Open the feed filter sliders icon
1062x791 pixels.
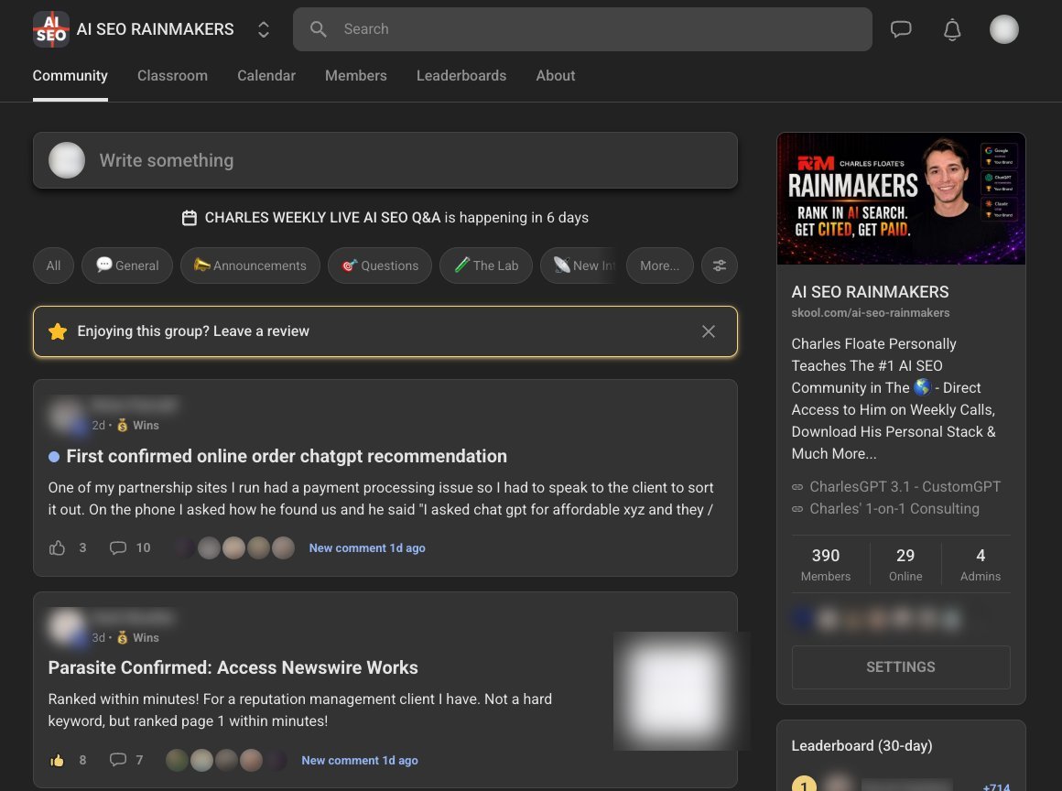click(x=720, y=265)
